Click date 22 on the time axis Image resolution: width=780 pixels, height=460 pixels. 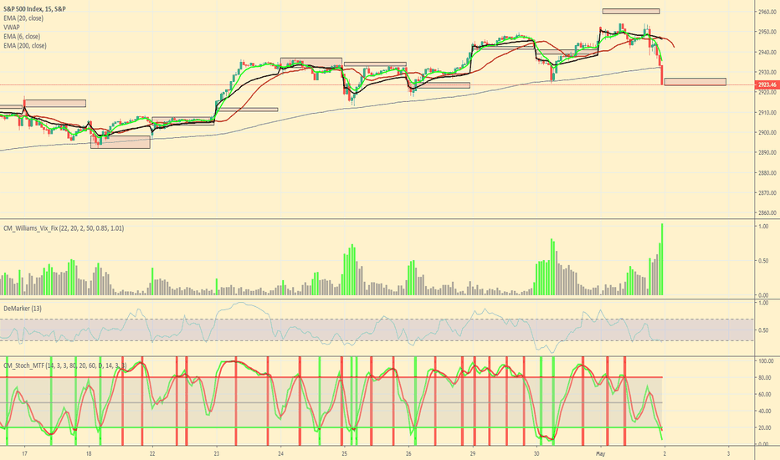[x=152, y=453]
